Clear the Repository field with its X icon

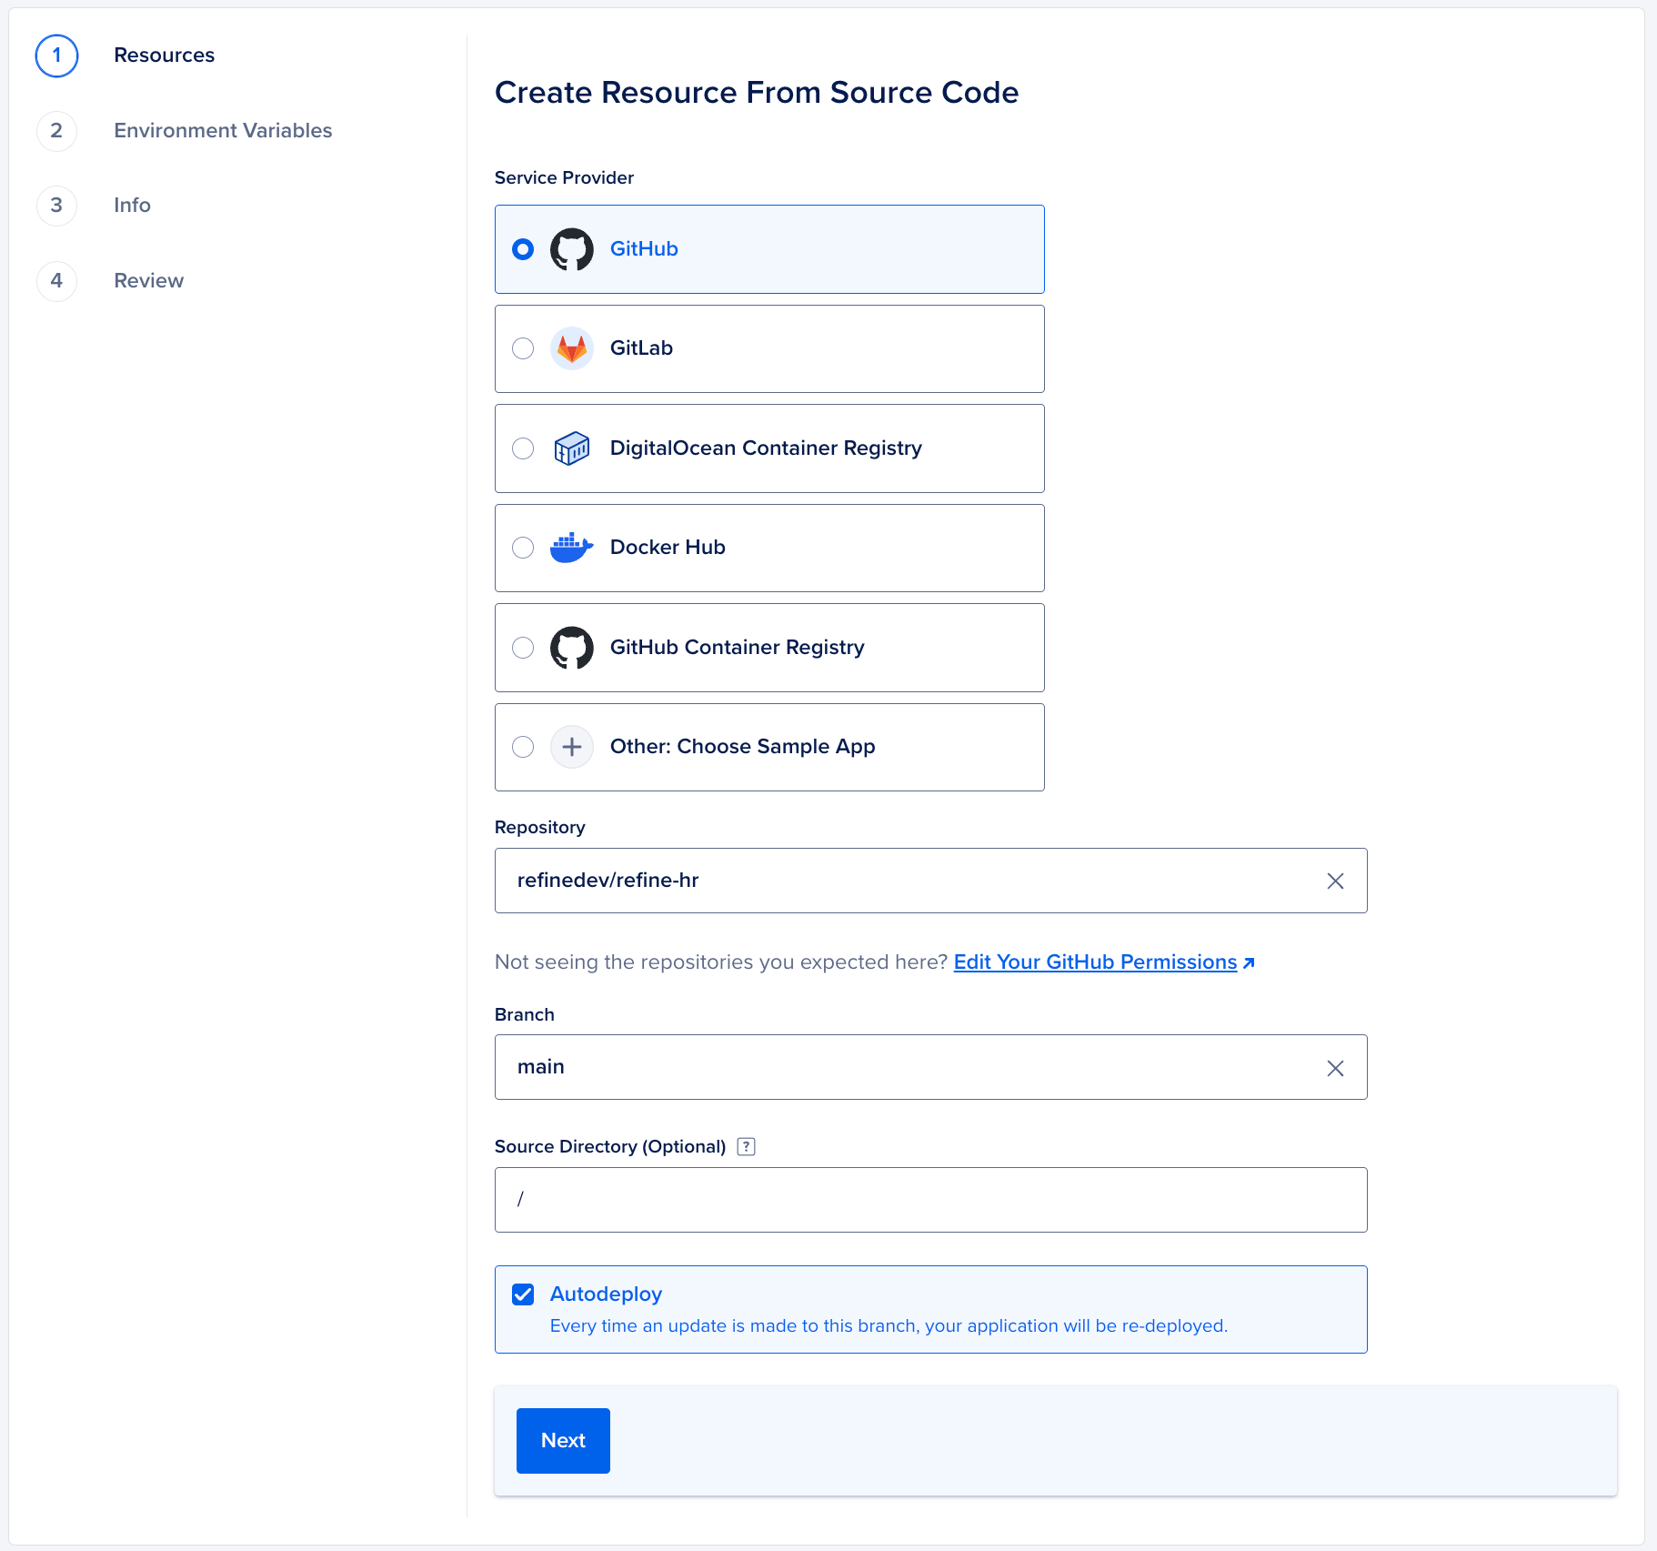(x=1335, y=881)
